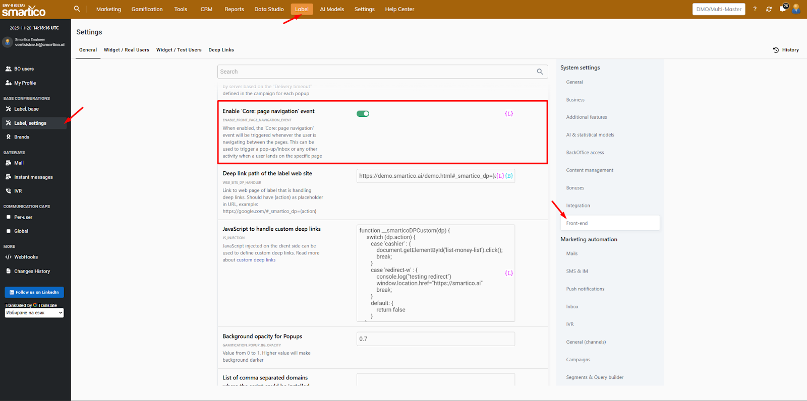
Task: Open the notifications chat icon
Action: click(782, 9)
